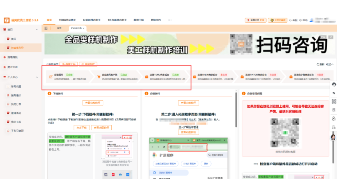
Task: Click the avatar photo in right floating bar
Action: click(333, 137)
